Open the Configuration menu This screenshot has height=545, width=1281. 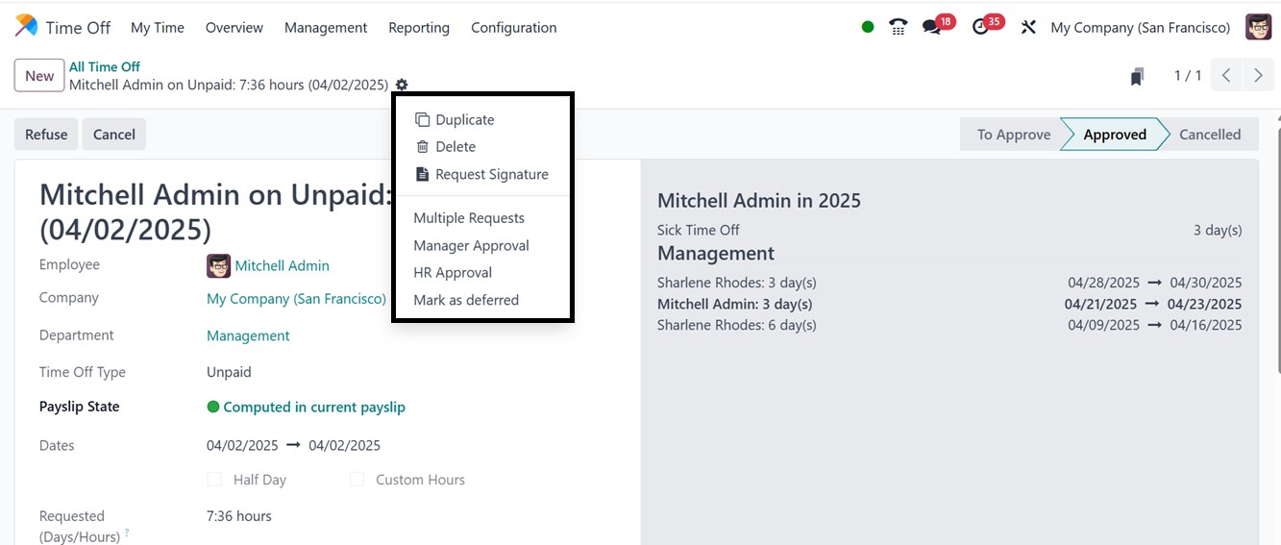513,28
